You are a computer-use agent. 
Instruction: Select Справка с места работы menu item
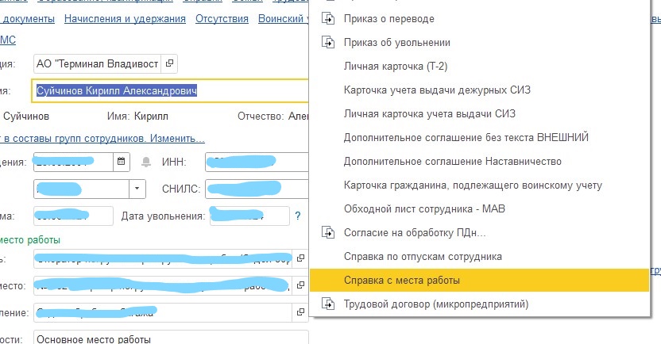(401, 280)
